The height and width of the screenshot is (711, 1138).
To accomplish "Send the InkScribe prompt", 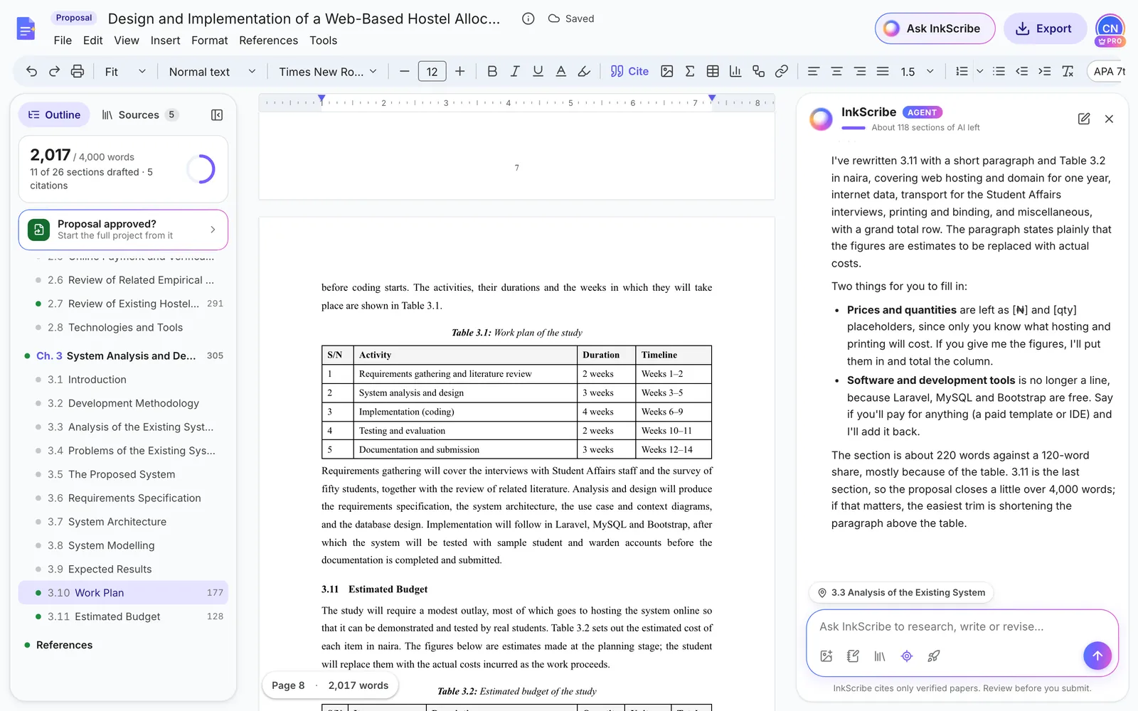I will [1097, 656].
